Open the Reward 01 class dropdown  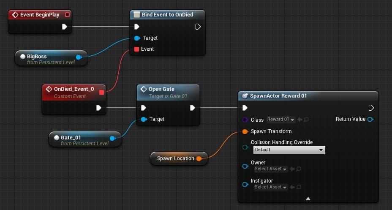pyautogui.click(x=281, y=120)
